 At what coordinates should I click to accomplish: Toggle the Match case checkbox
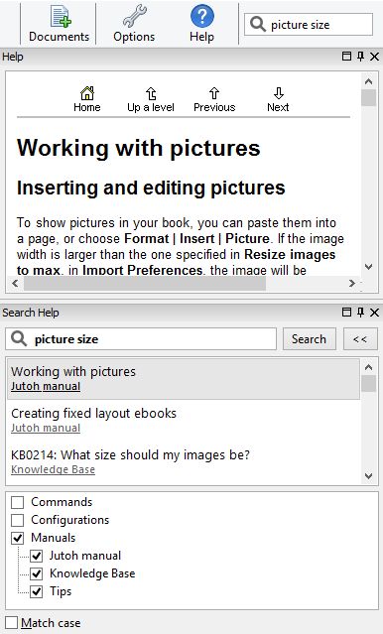pos(11,623)
